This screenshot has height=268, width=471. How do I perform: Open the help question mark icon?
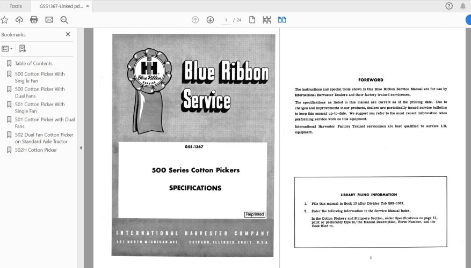449,6
